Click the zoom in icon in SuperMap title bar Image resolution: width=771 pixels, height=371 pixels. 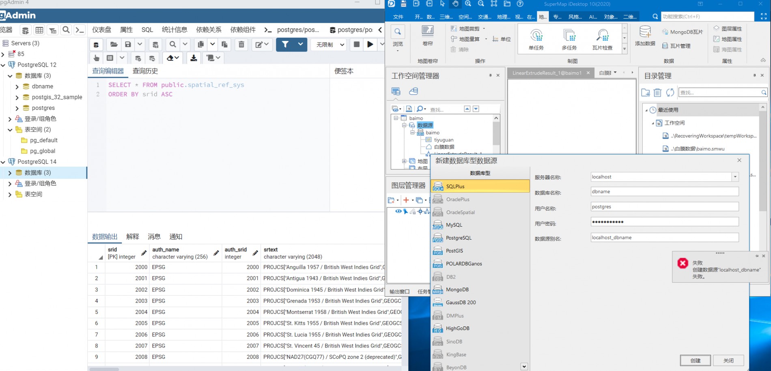pyautogui.click(x=468, y=4)
